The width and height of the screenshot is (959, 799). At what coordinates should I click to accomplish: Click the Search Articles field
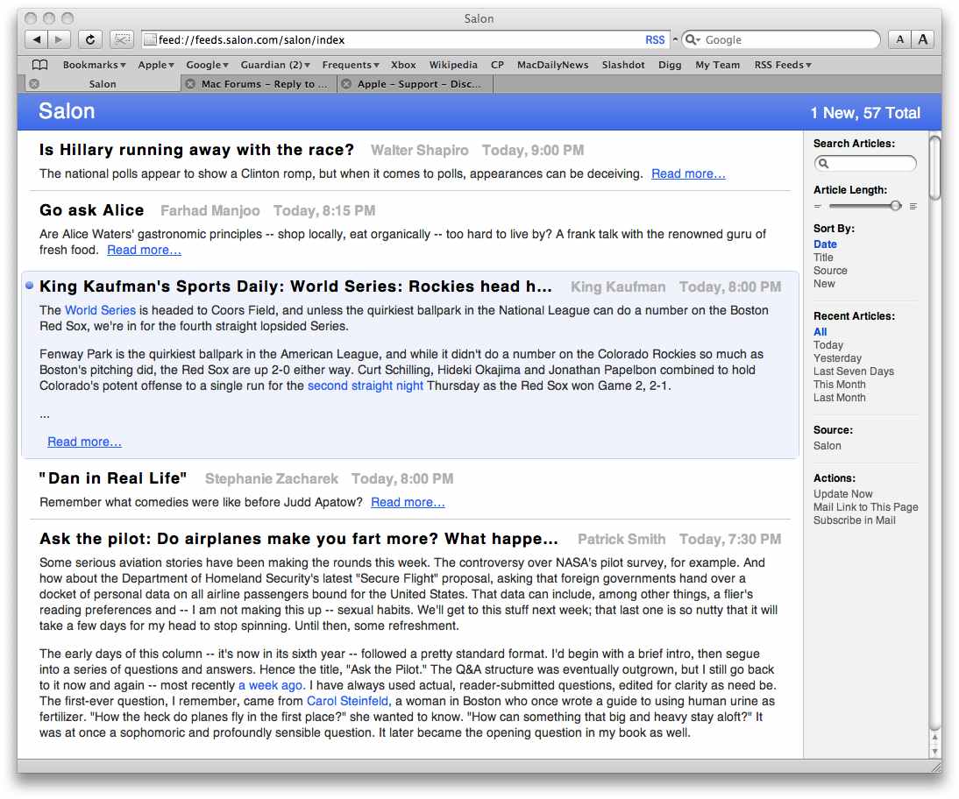[865, 163]
